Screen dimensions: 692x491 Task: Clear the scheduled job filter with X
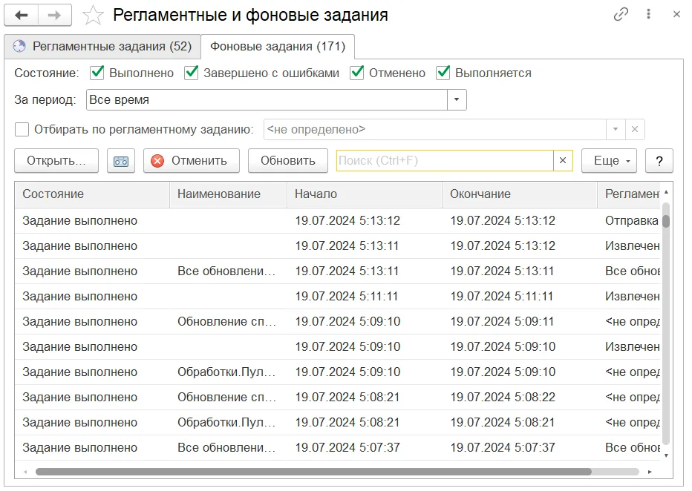(635, 129)
